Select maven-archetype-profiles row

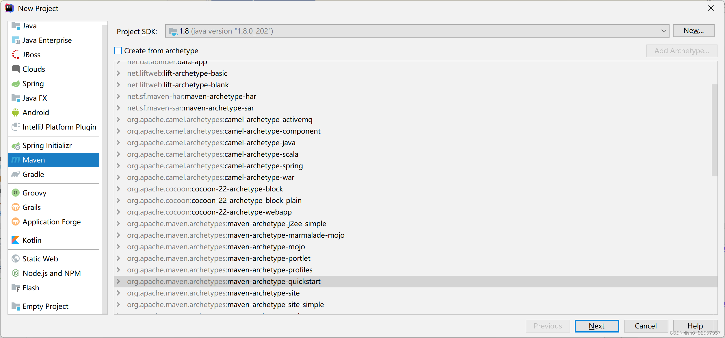point(416,270)
